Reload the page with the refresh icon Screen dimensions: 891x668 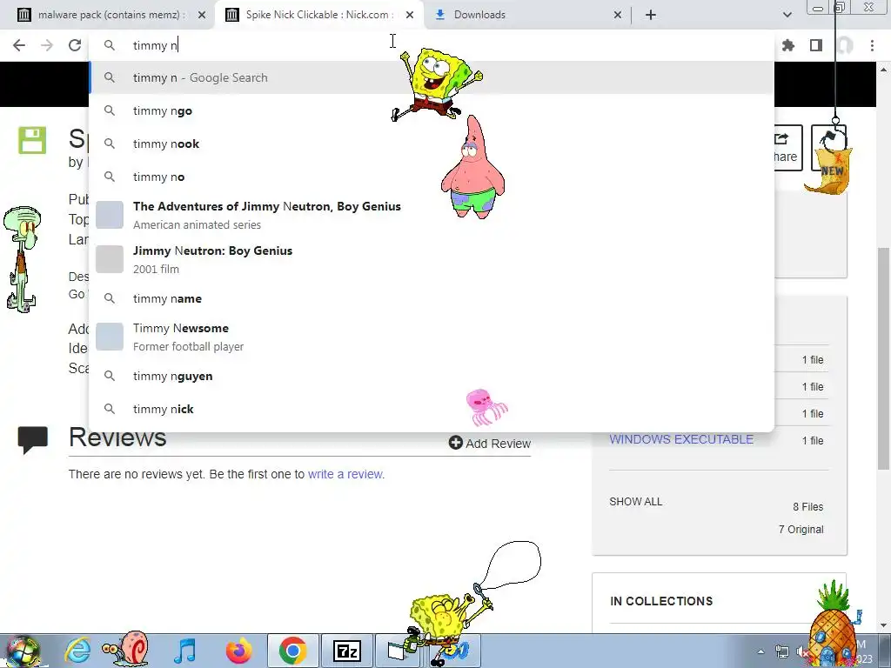(75, 45)
